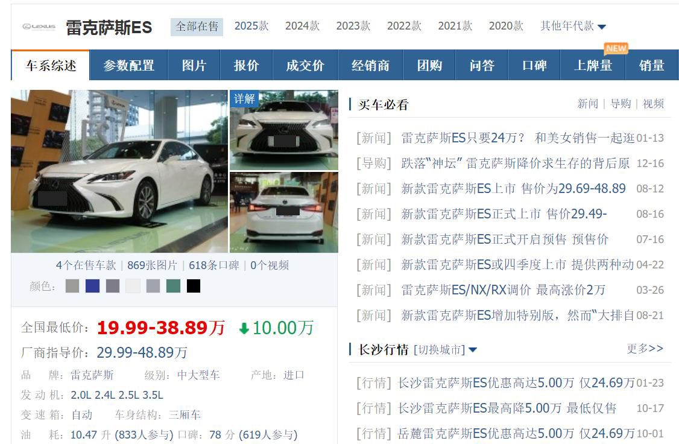Show 2022款 models
679x444 pixels.
(x=405, y=26)
